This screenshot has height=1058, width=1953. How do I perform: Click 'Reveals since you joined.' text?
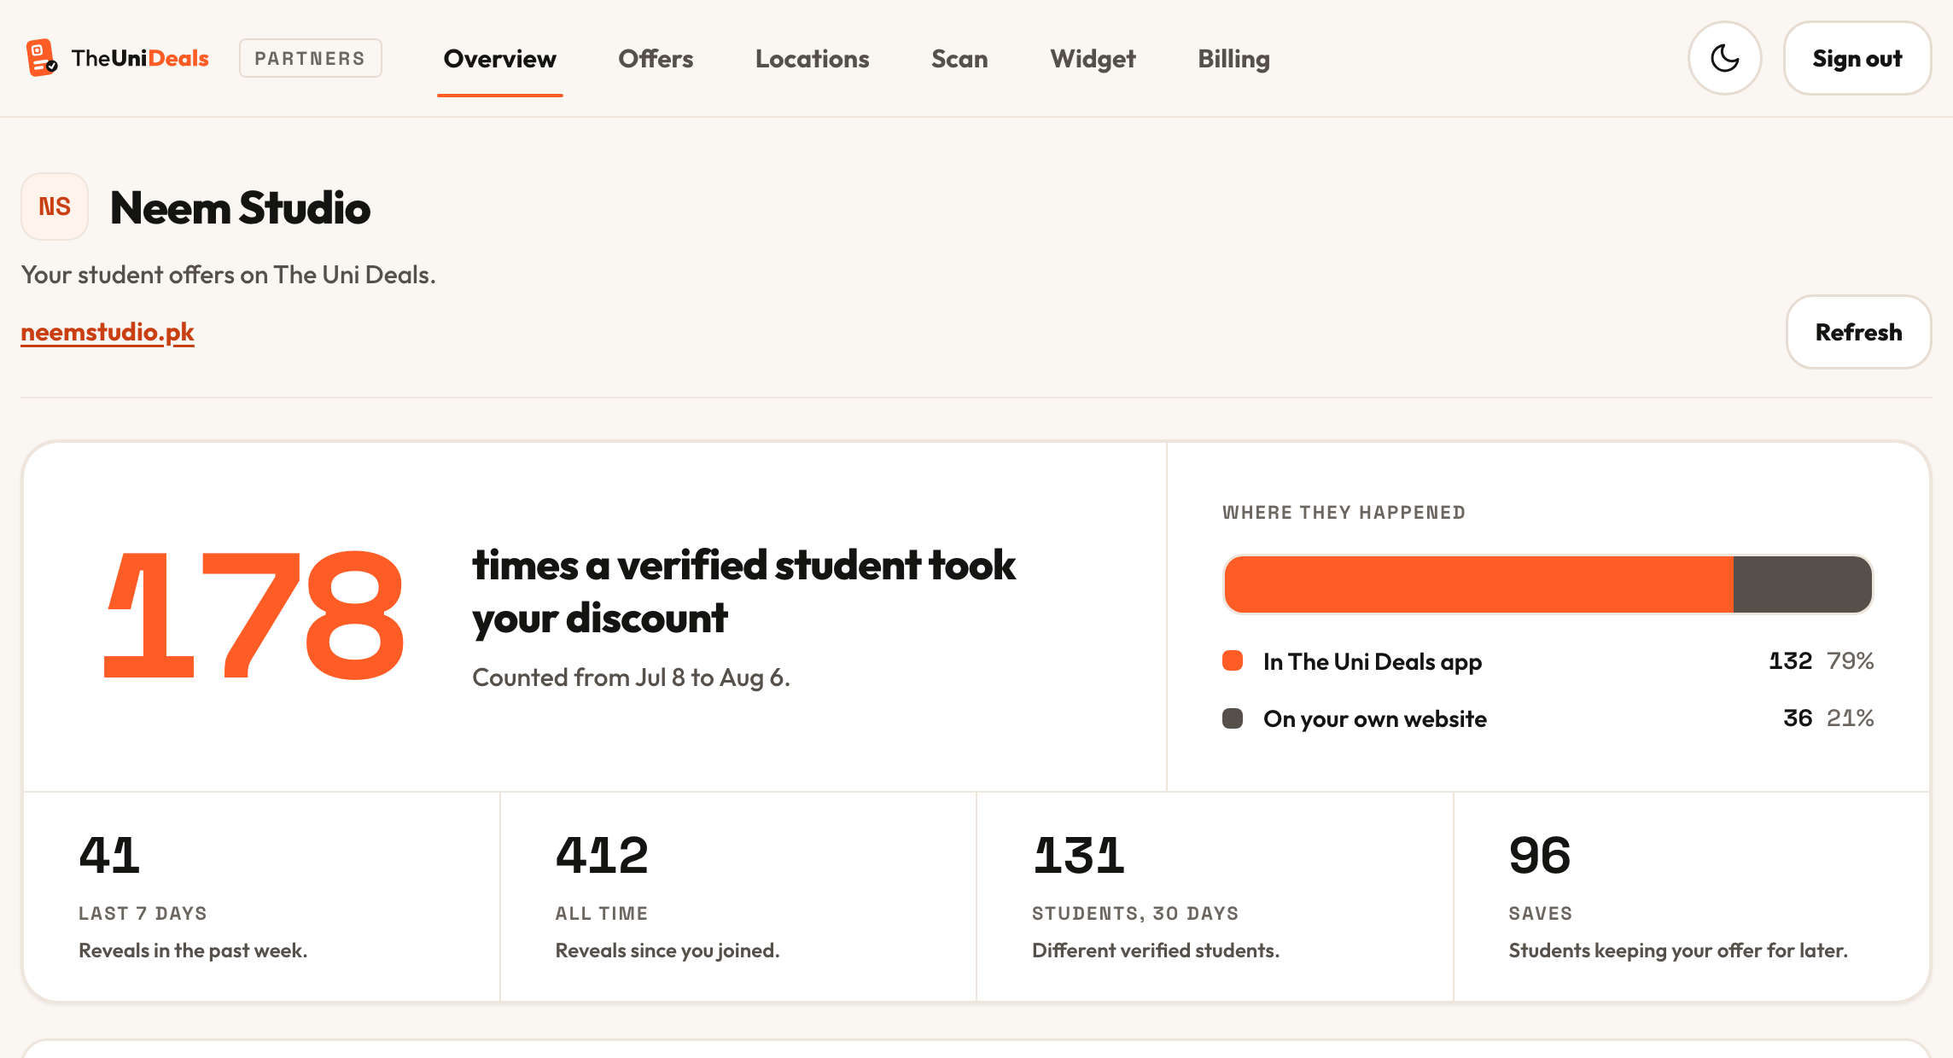point(668,950)
